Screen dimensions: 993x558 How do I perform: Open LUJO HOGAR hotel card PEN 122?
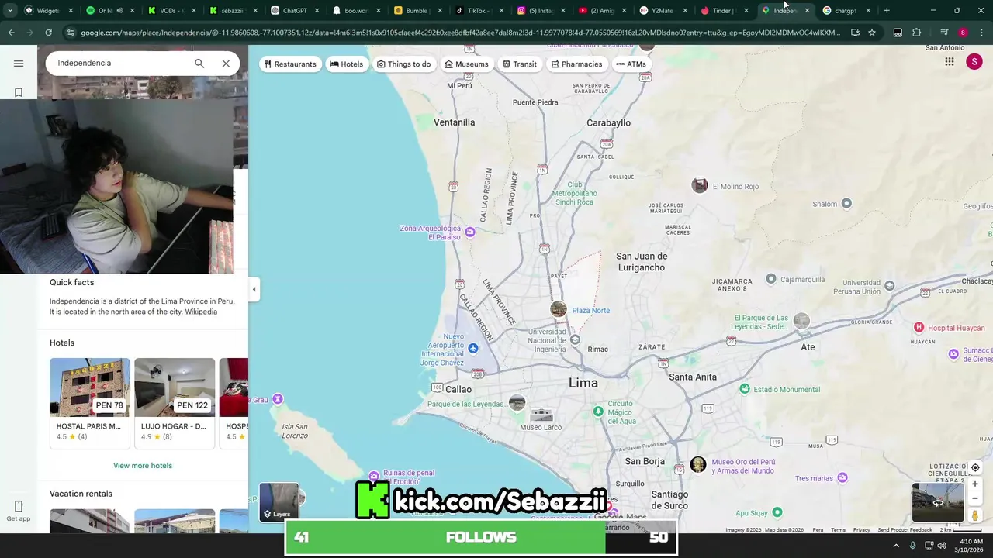(175, 403)
